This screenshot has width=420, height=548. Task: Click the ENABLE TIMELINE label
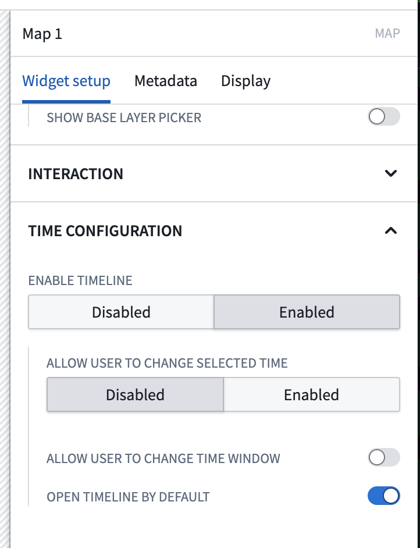click(80, 280)
